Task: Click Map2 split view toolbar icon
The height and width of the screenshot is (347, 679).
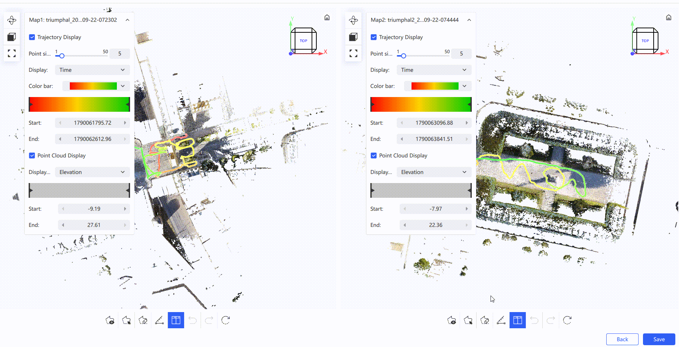Action: (x=518, y=320)
